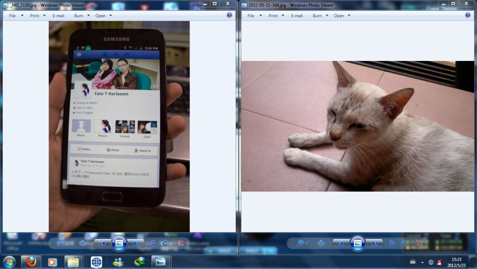
Task: Open help in the right viewer window
Action: point(468,15)
